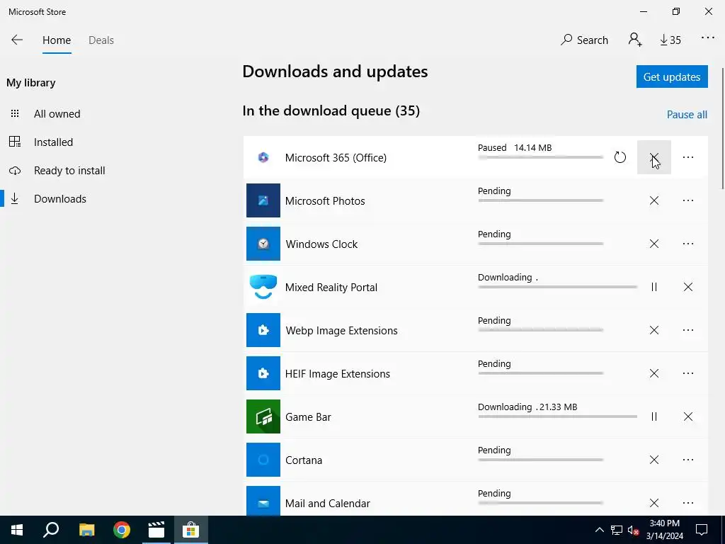Screen dimensions: 725x544
Task: Open the Home tab
Action: click(57, 40)
